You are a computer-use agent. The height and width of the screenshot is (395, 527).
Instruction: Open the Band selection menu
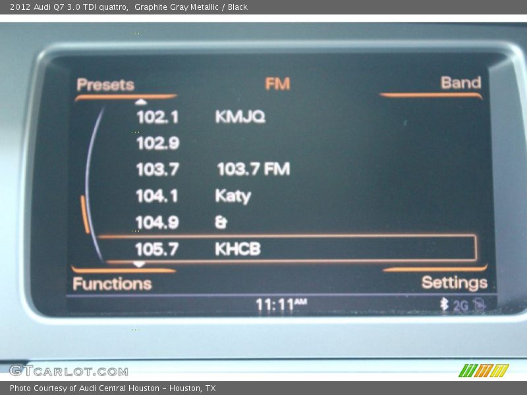tap(460, 83)
